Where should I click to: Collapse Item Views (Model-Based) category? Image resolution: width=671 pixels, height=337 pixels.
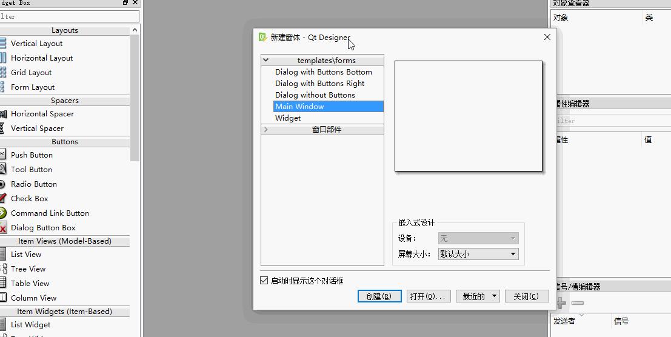point(65,241)
